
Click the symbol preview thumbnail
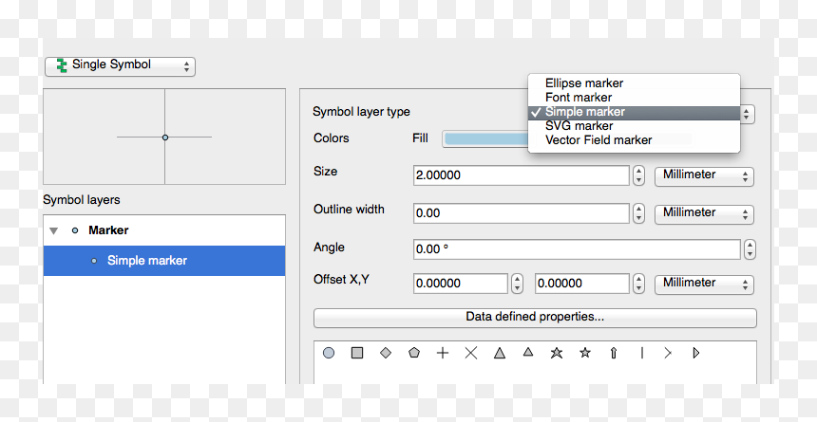point(164,137)
